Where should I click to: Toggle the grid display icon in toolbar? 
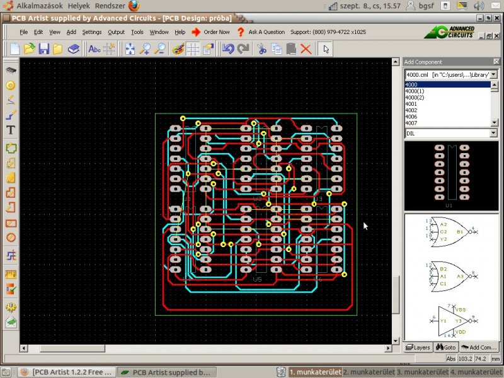(193, 49)
